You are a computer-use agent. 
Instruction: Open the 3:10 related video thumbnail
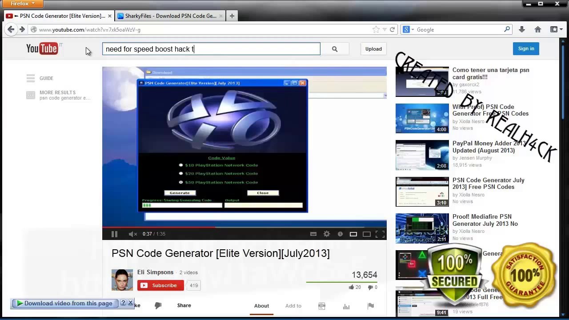pos(422,192)
